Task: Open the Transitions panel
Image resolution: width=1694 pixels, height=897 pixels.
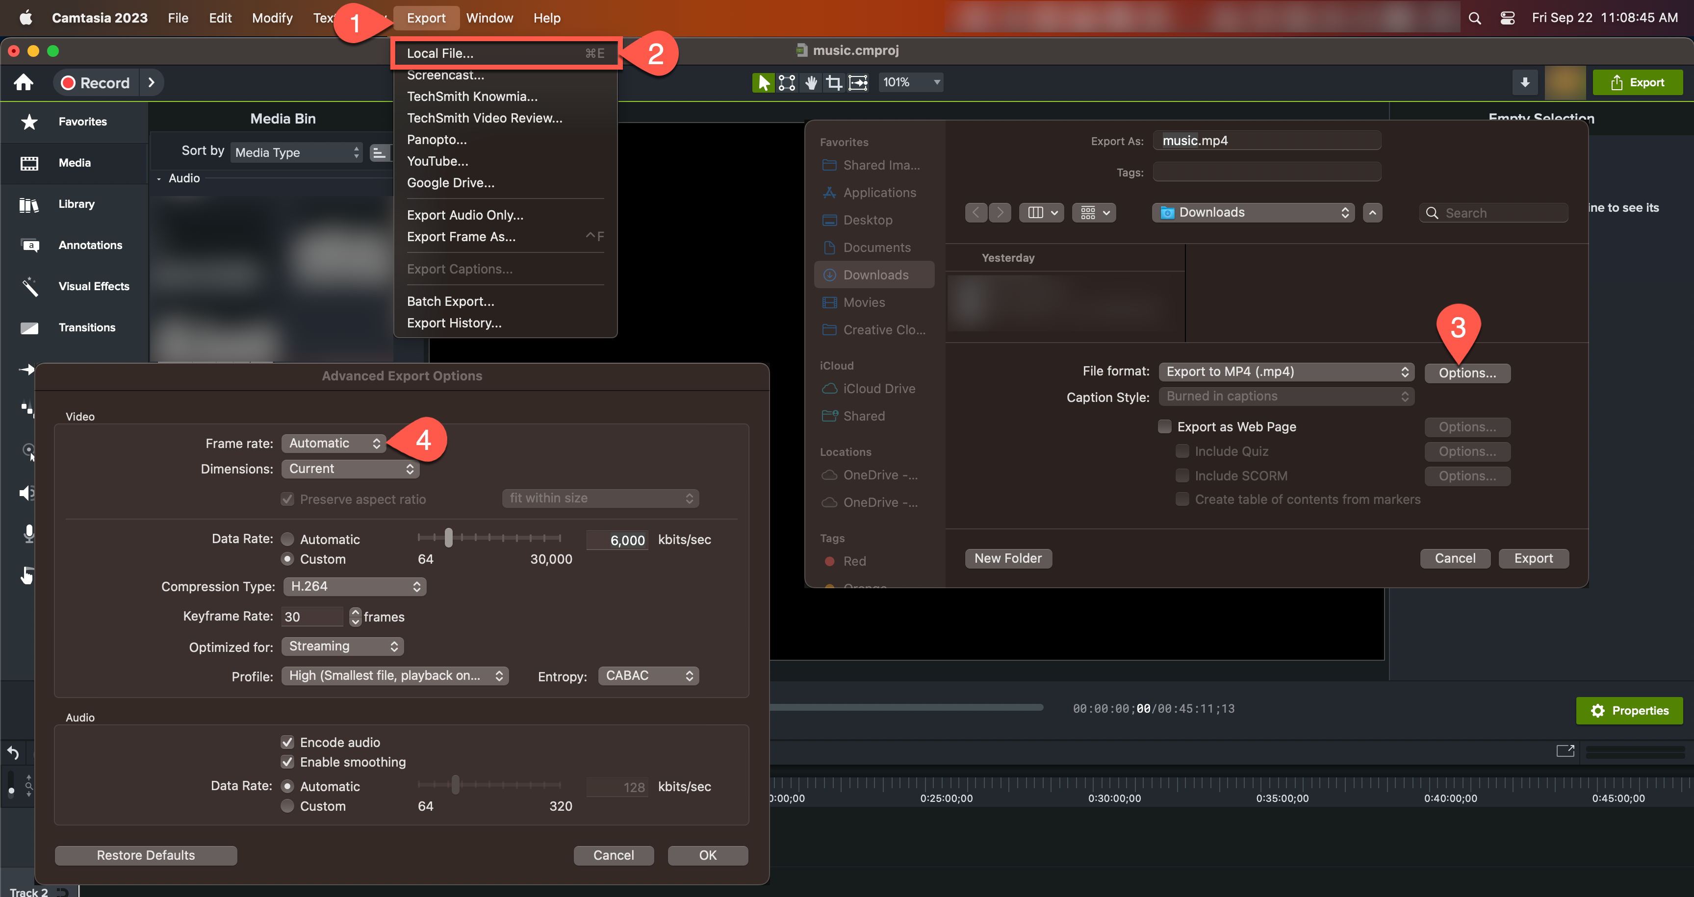Action: click(86, 327)
